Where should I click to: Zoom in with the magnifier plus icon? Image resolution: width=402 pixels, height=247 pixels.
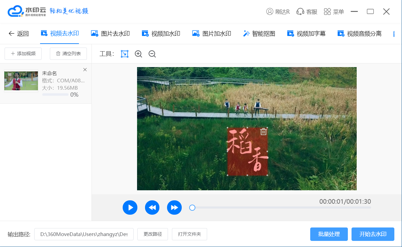tap(139, 54)
